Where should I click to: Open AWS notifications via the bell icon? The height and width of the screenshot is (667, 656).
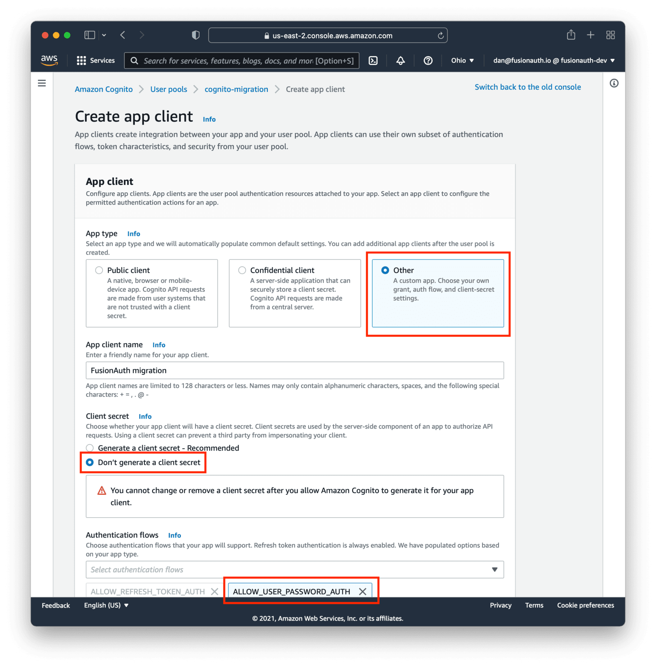click(x=401, y=60)
